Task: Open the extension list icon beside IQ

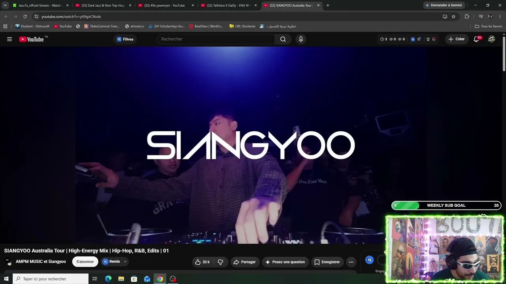Action: pos(419,39)
